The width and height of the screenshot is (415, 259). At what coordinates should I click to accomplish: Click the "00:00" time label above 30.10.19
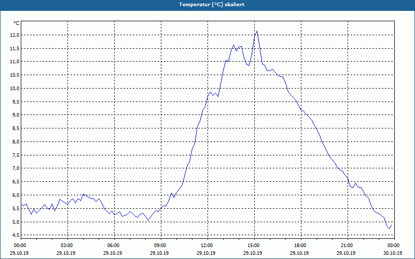tap(393, 246)
